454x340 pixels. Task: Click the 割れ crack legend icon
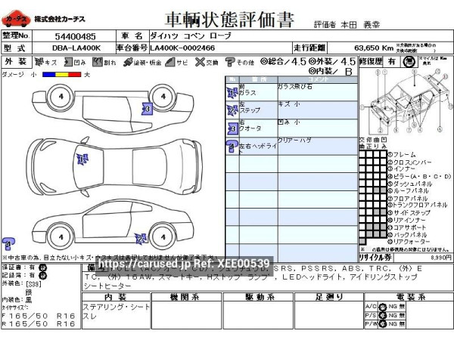(98, 62)
